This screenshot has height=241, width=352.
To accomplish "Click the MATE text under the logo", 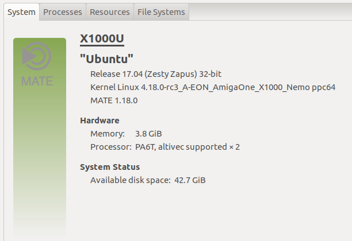I will 37,81.
